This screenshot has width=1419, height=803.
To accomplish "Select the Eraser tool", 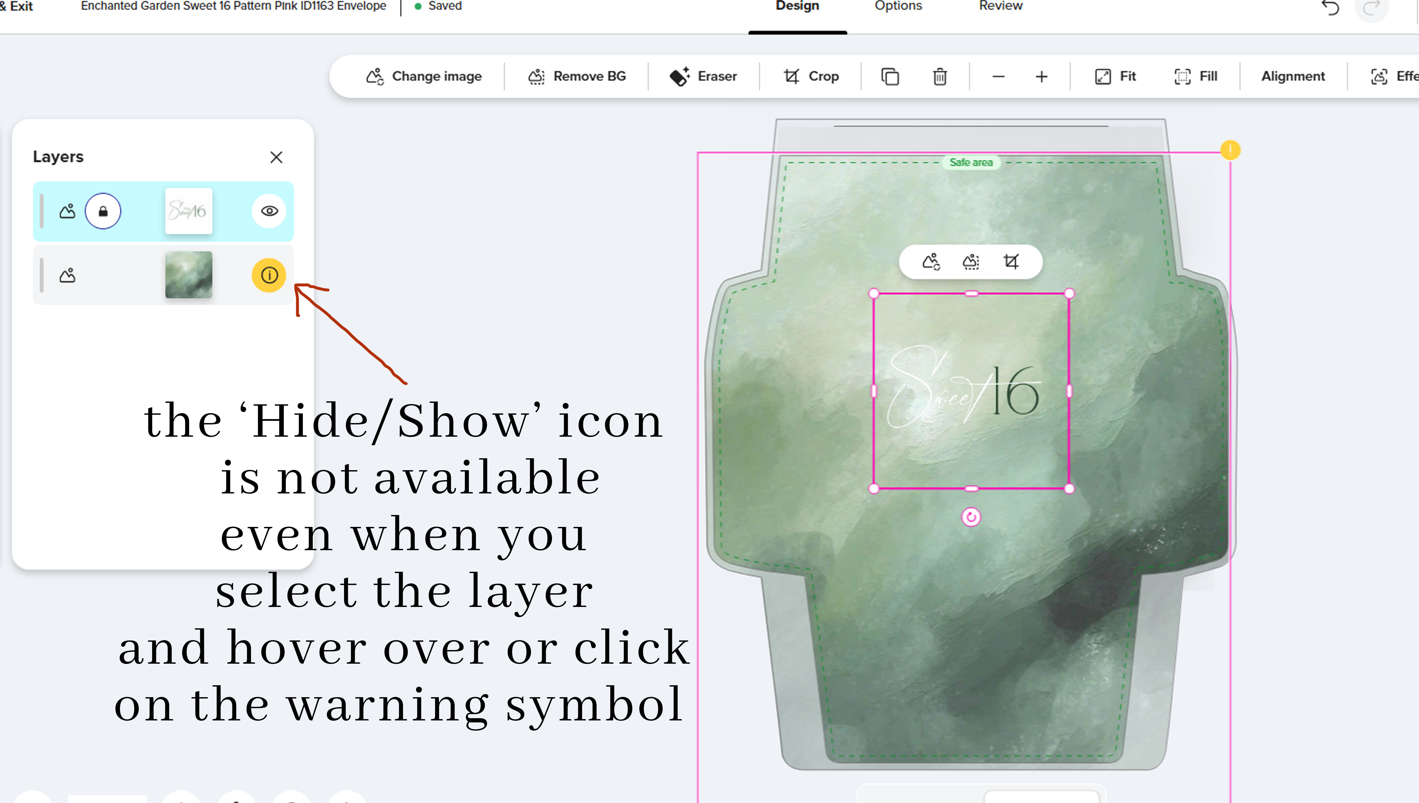I will (703, 76).
